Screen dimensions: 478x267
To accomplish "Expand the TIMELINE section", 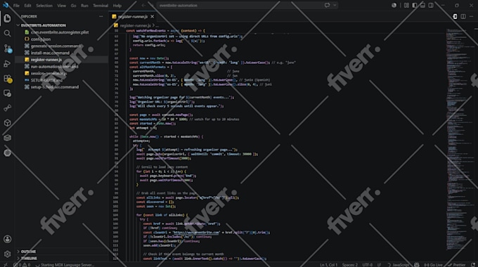I will pyautogui.click(x=29, y=258).
